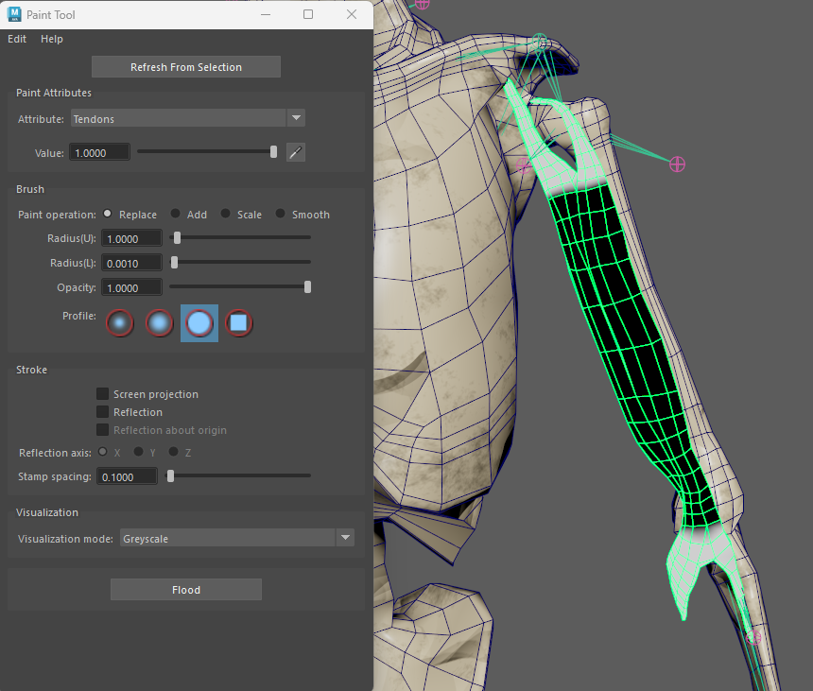Select the soft brush profile icon
The height and width of the screenshot is (691, 813).
tap(159, 323)
